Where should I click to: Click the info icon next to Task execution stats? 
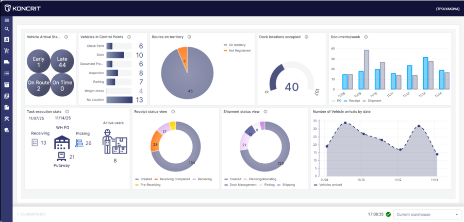click(x=67, y=111)
